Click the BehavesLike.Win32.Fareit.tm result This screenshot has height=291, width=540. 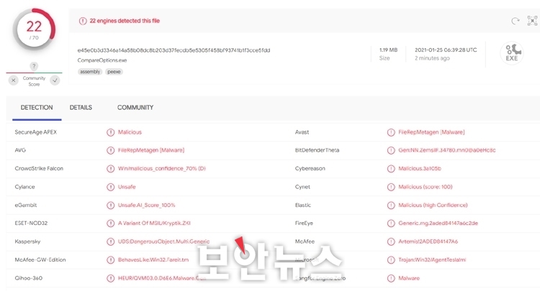tap(153, 259)
